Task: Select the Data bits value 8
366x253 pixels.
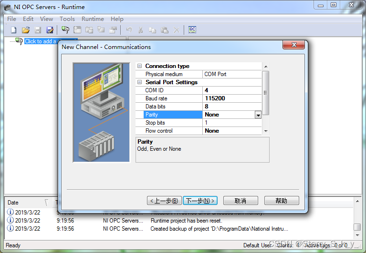Action: [x=232, y=107]
